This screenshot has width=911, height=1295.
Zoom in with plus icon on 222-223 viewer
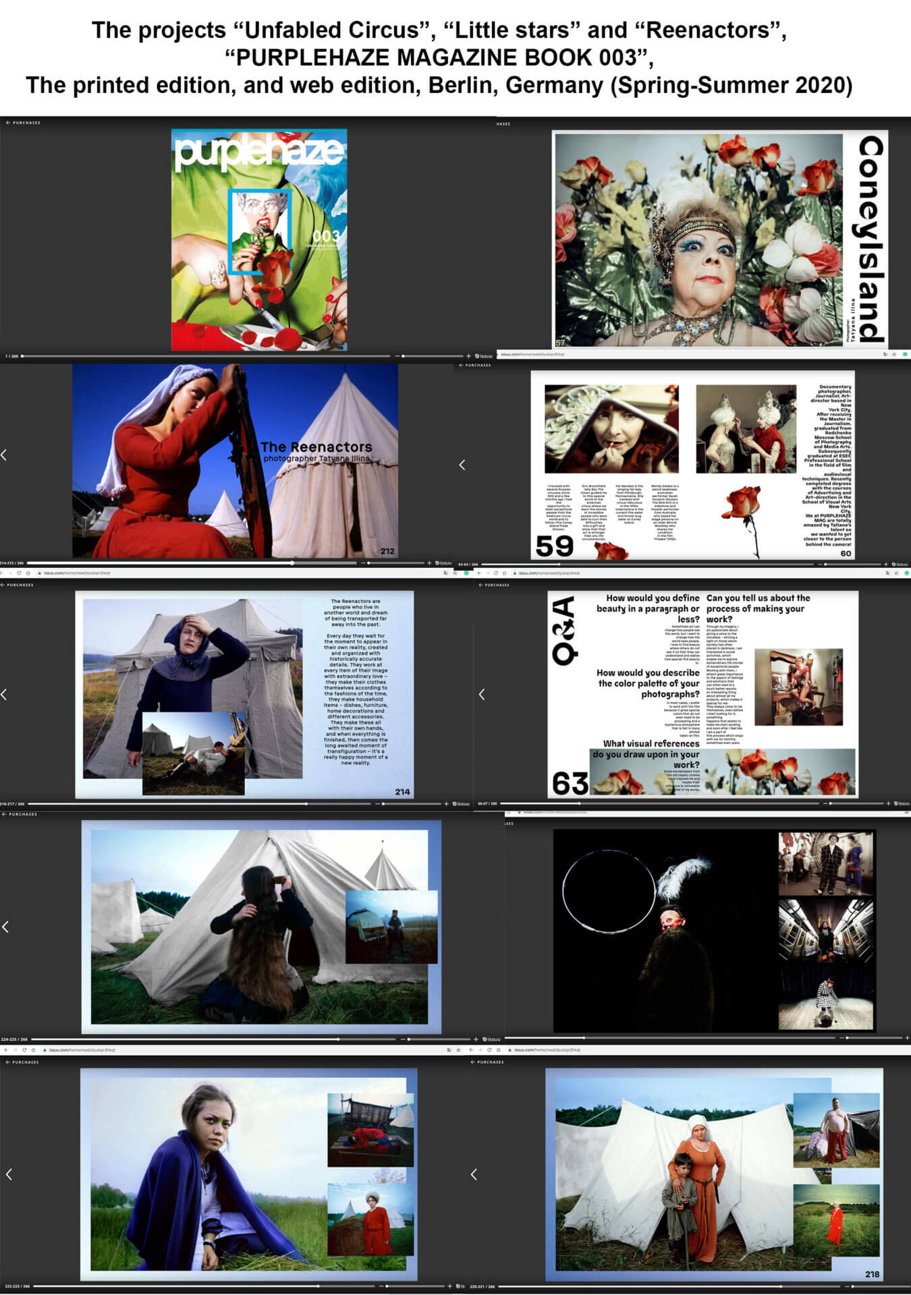pos(450,1286)
